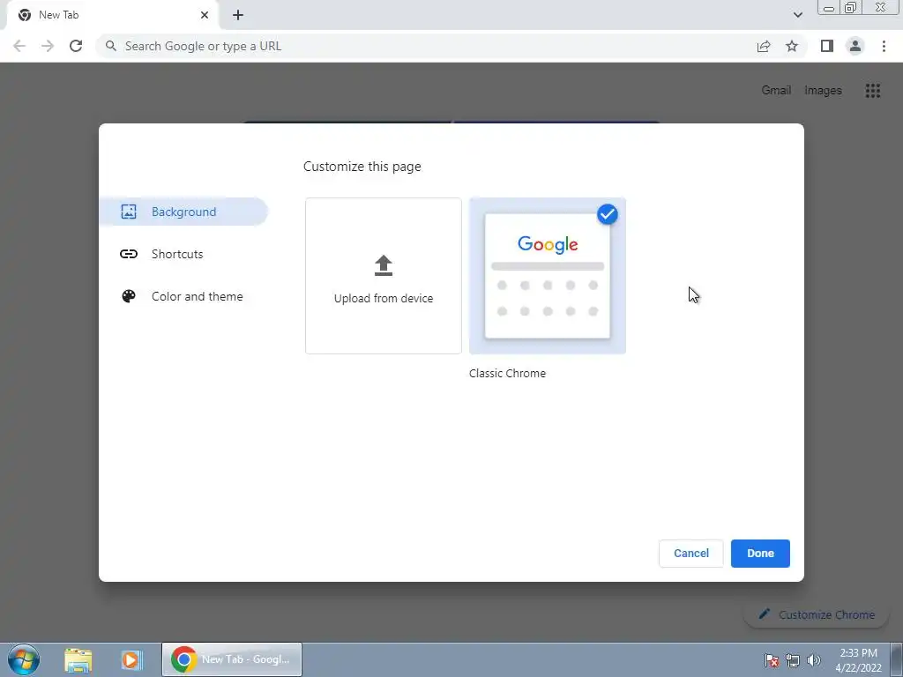Click the New Tab tab title

pos(59,15)
